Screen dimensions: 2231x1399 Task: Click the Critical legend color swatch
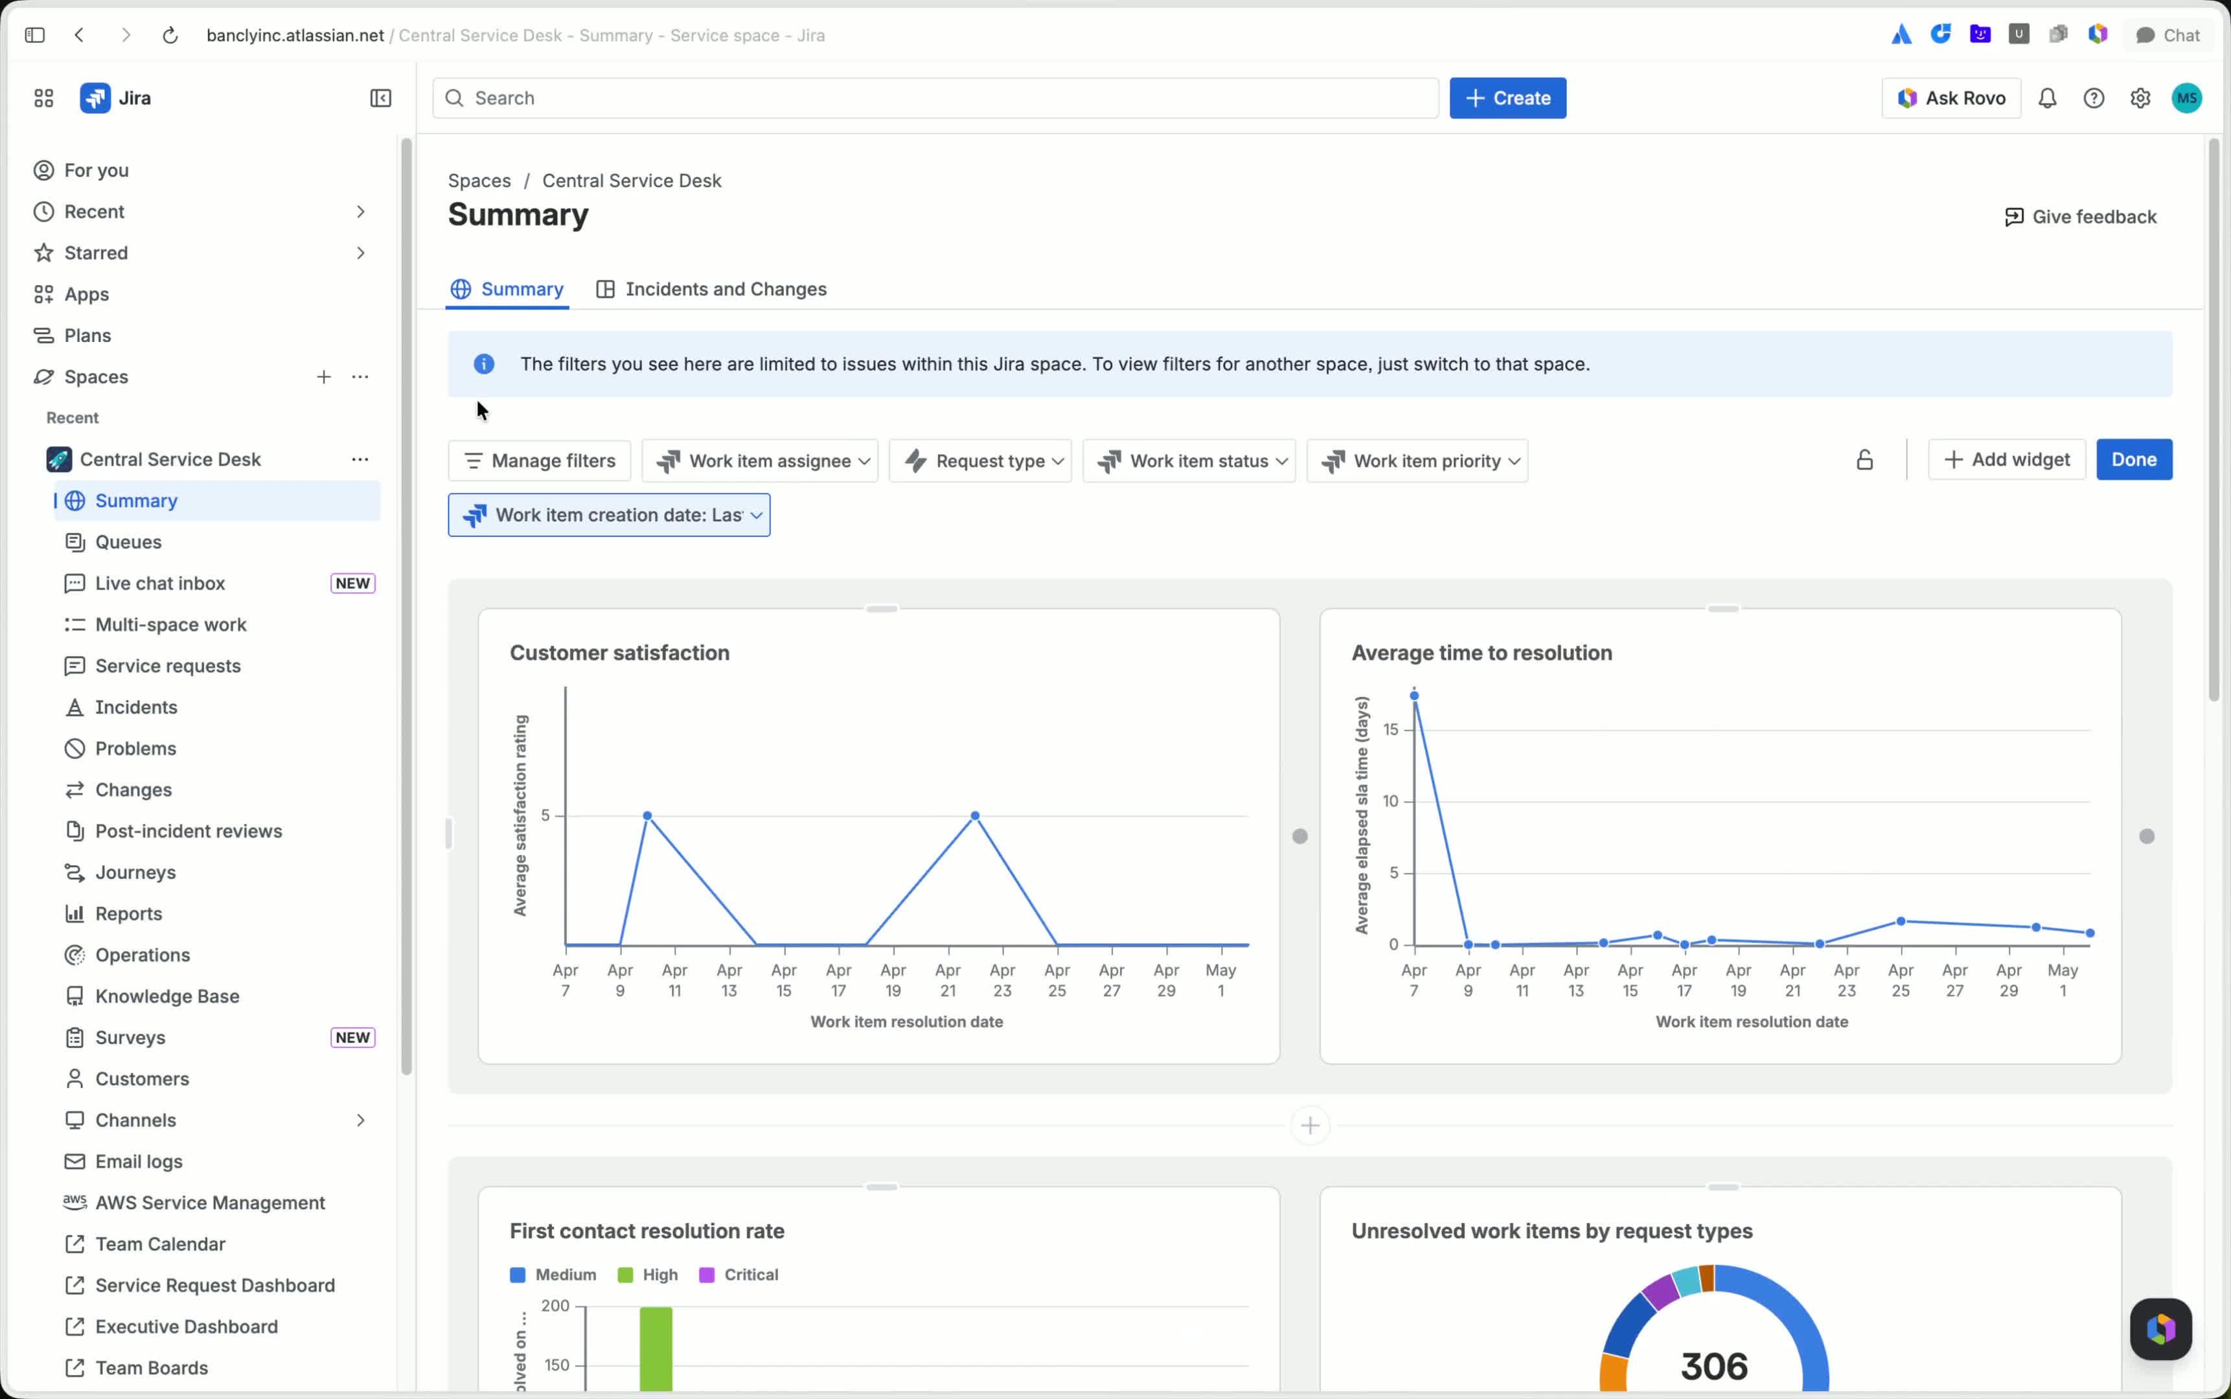click(707, 1275)
